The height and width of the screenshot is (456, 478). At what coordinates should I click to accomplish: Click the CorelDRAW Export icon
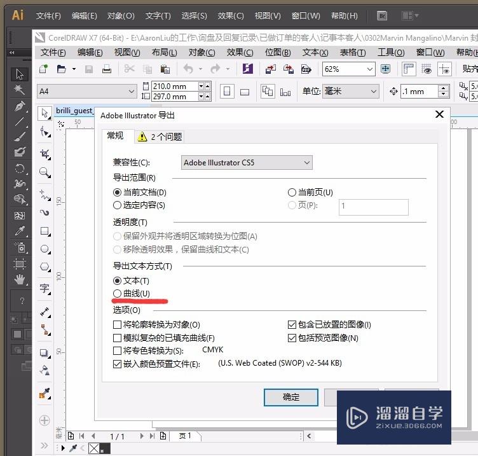(x=289, y=69)
